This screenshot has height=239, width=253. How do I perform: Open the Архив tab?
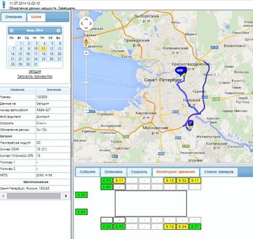[36, 17]
